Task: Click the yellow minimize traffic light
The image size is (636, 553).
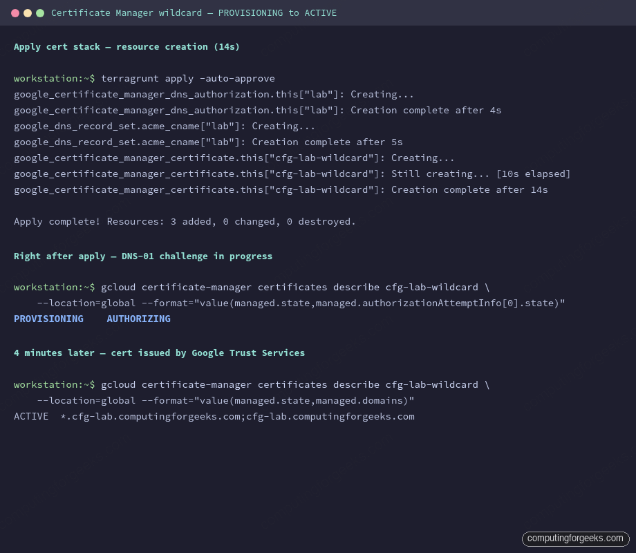Action: coord(28,12)
